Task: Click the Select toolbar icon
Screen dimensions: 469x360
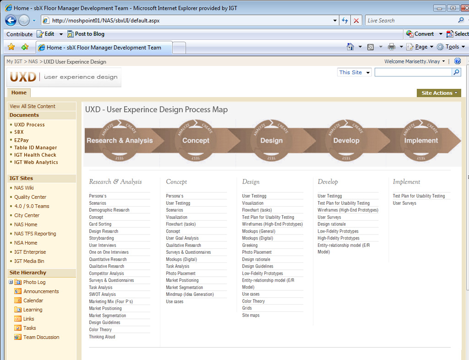Action: (450, 34)
